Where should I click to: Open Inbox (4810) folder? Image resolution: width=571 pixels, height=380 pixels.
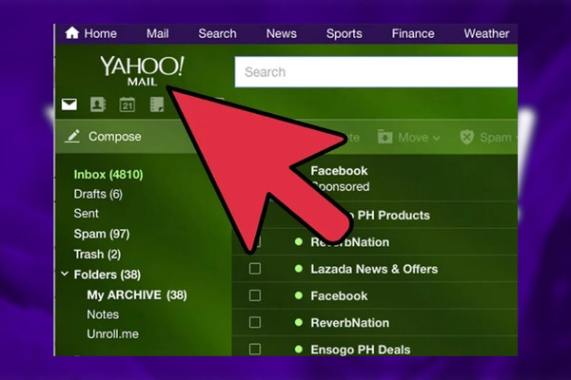click(x=108, y=175)
